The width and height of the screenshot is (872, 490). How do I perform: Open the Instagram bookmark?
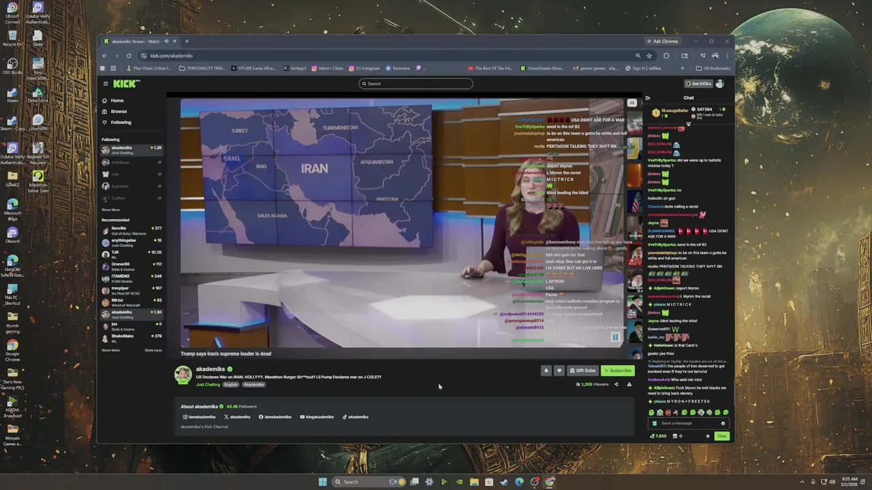coord(364,68)
